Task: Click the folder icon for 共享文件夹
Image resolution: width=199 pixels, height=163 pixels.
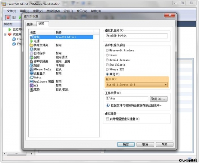Action: pyautogui.click(x=31, y=45)
